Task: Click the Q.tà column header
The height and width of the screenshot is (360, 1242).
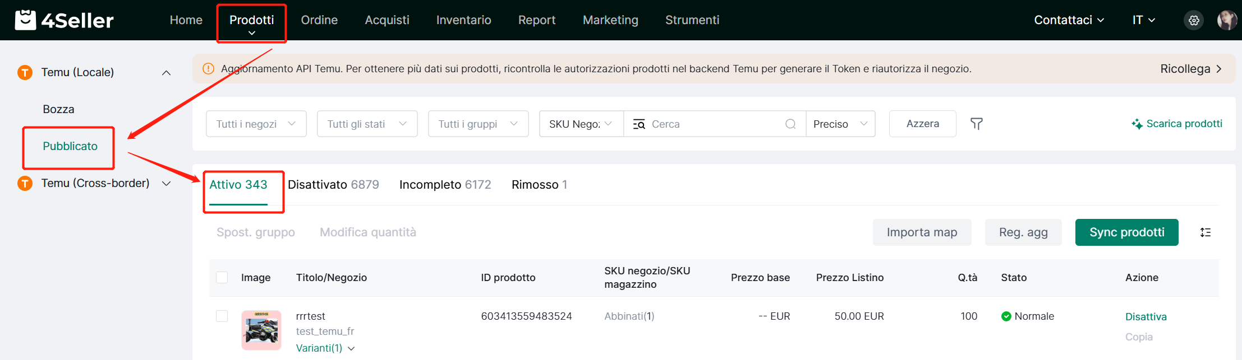Action: pyautogui.click(x=968, y=278)
